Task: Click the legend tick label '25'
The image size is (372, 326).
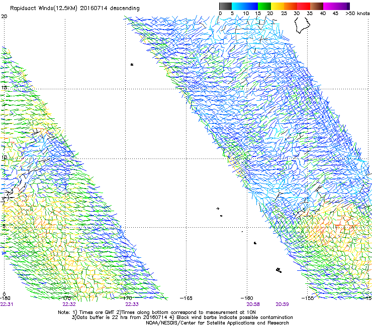Action: pos(284,14)
